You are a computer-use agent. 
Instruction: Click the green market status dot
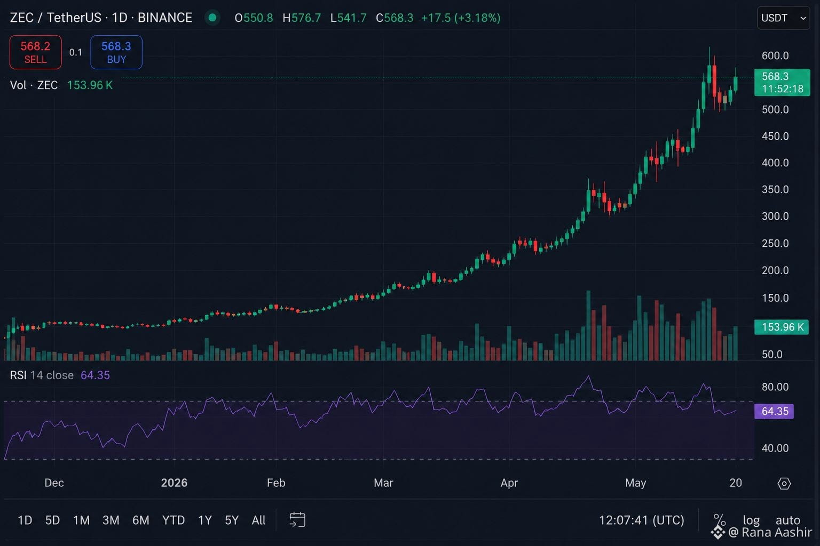[x=212, y=18]
